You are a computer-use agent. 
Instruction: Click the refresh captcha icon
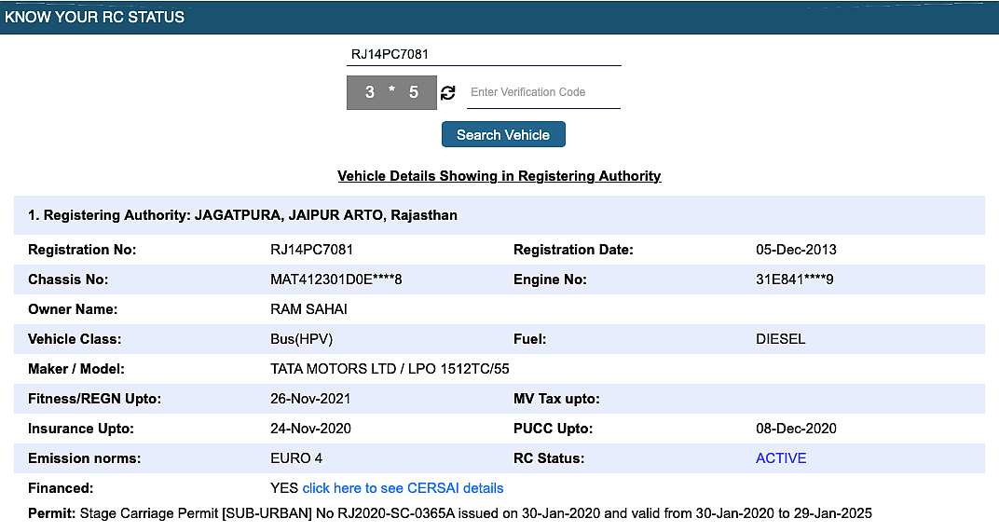[448, 93]
